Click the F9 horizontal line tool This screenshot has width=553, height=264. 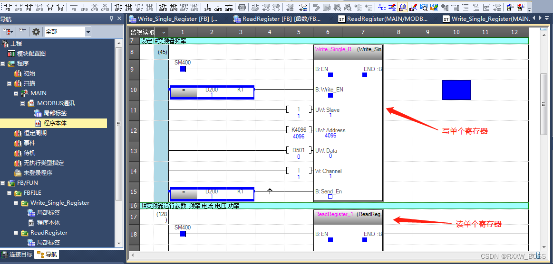74,7
